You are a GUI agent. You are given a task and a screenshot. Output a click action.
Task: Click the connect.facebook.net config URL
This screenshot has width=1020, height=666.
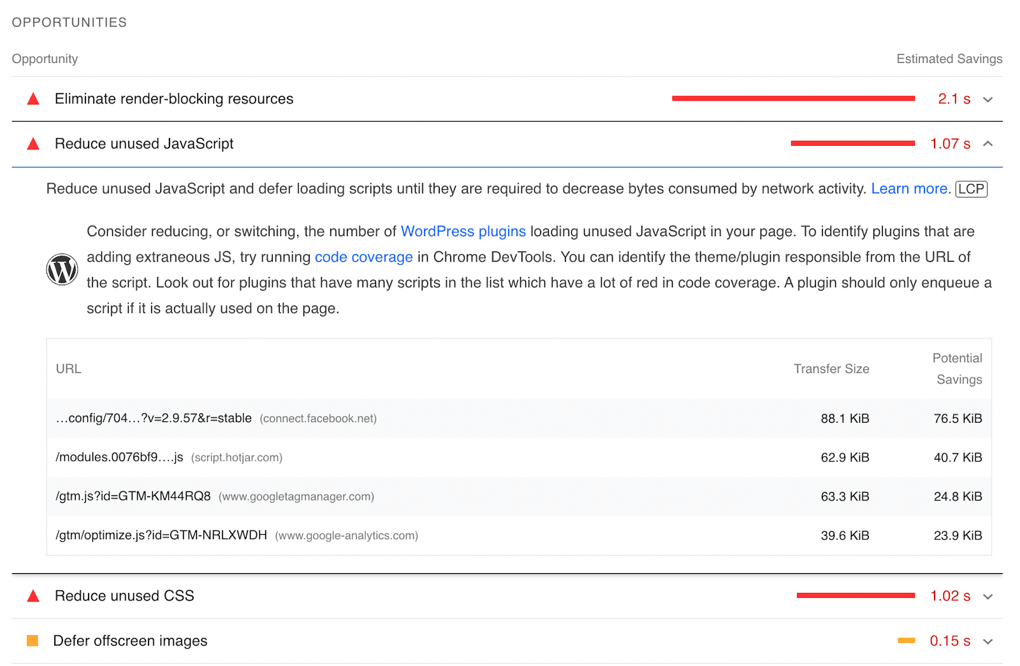pos(154,418)
